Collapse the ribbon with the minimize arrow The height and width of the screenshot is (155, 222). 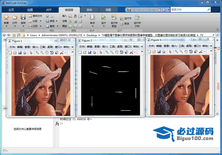[217, 29]
